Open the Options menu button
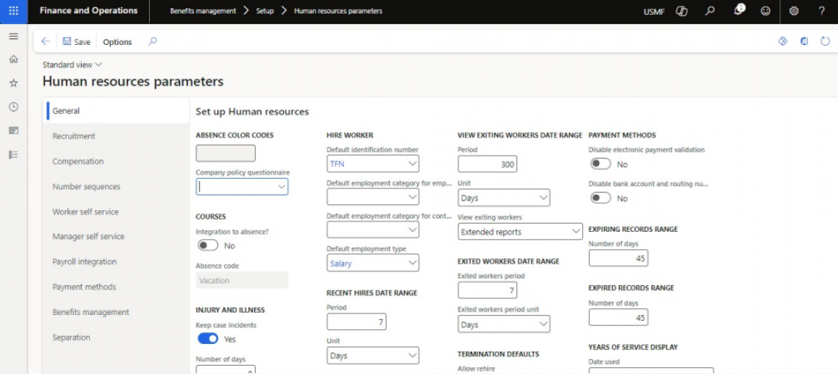The height and width of the screenshot is (374, 838). 117,42
